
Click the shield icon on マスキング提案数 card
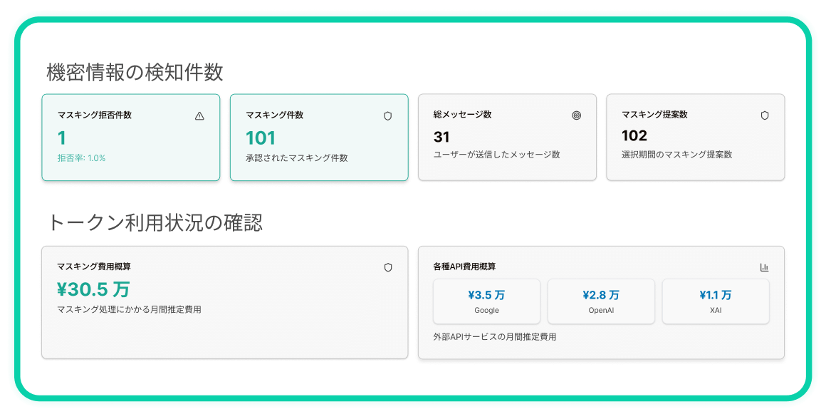[764, 114]
